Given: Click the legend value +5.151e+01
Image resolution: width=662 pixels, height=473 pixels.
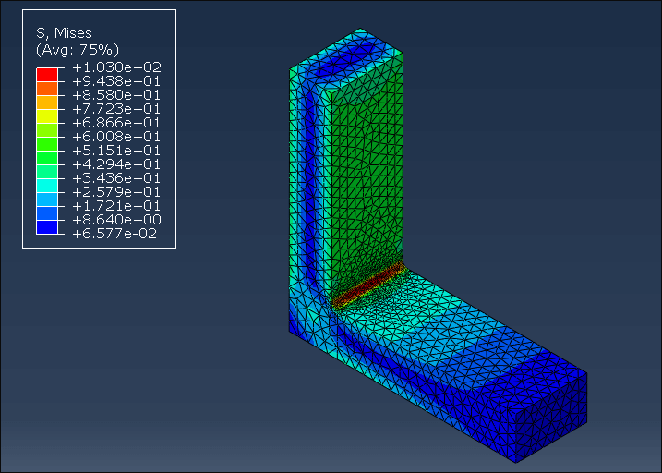Looking at the screenshot, I should (117, 151).
